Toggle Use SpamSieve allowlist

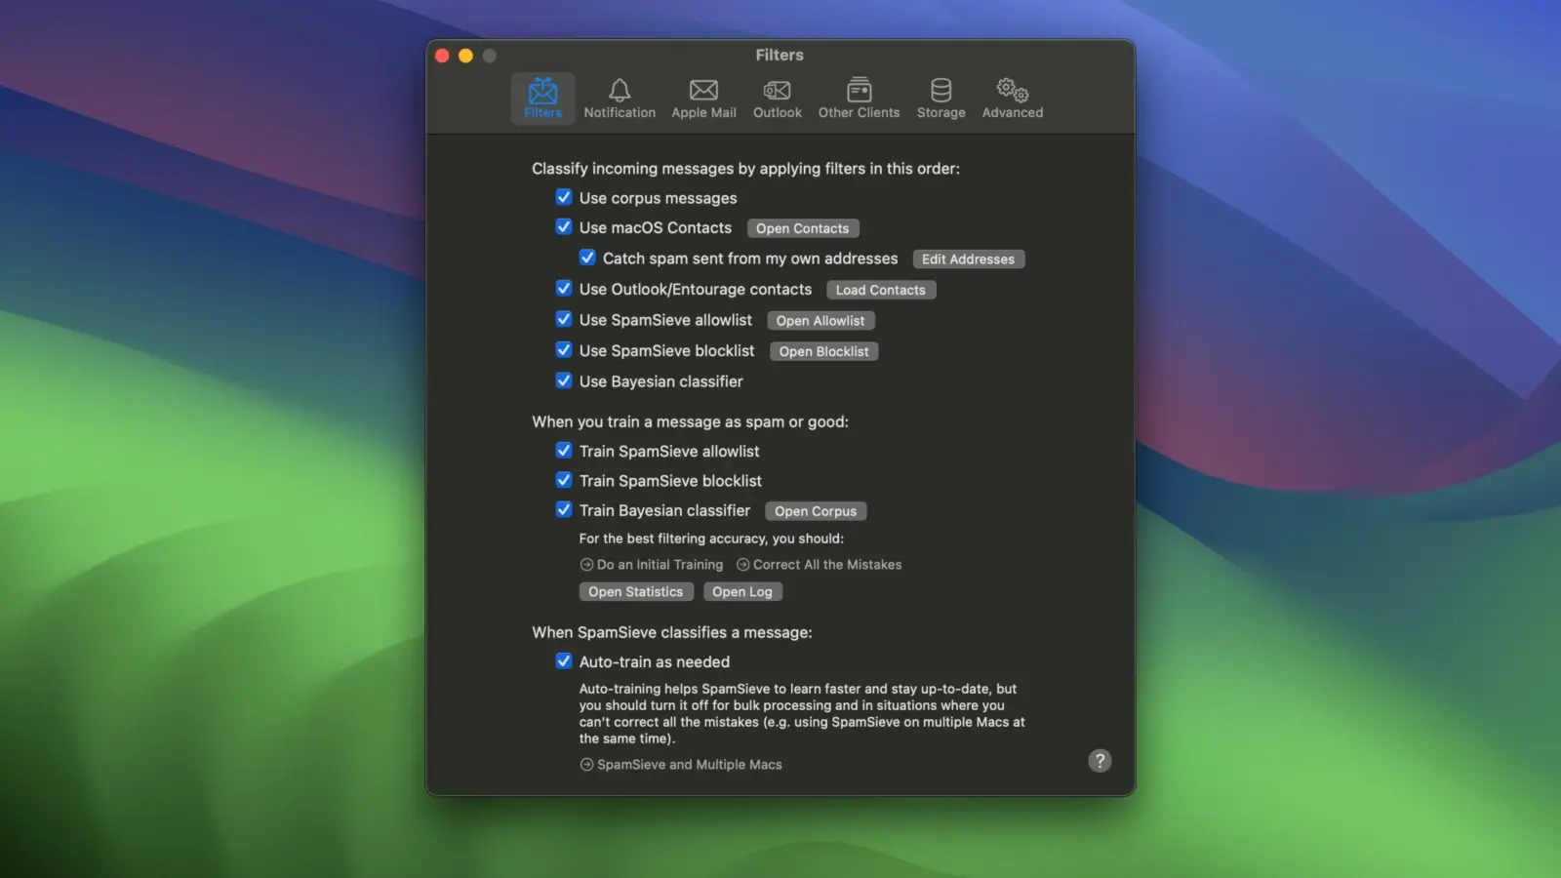(564, 319)
